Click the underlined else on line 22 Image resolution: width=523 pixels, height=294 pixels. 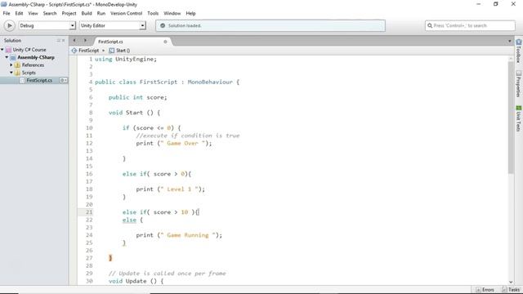[x=129, y=220]
